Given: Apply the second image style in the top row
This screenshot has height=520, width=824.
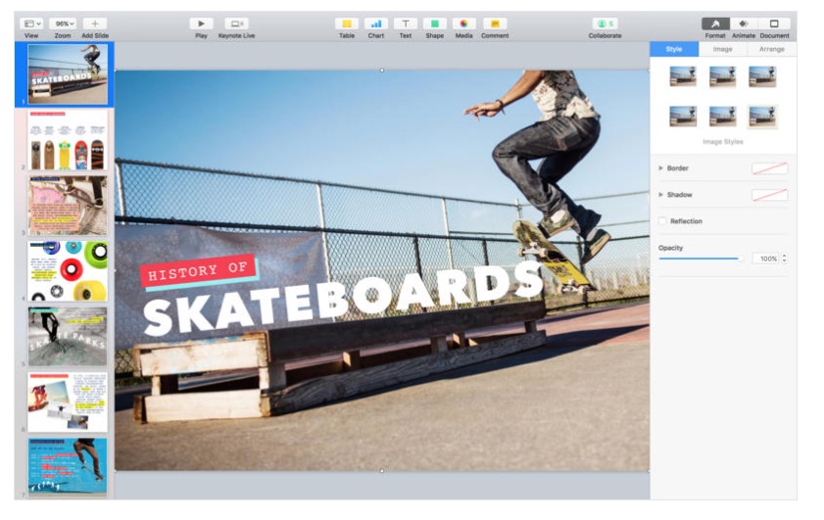Looking at the screenshot, I should coord(722,76).
